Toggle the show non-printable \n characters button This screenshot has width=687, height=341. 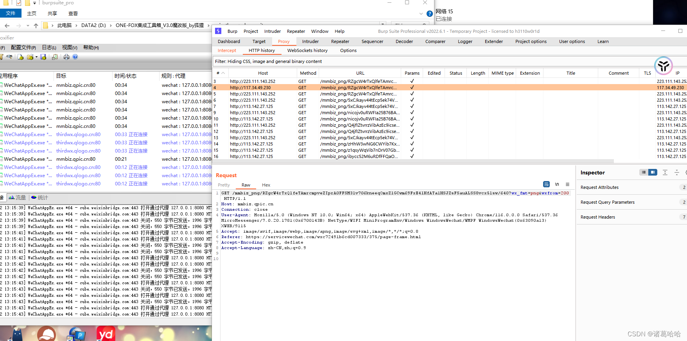tap(557, 184)
